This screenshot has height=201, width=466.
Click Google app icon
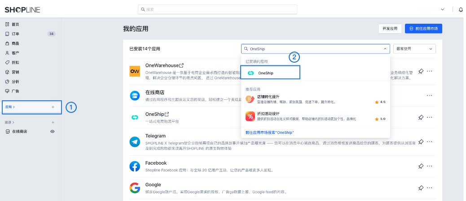click(x=135, y=188)
